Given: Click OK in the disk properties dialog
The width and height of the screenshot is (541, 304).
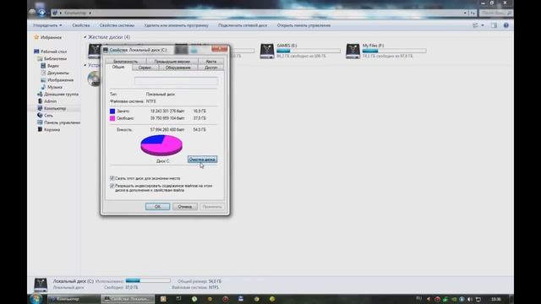Looking at the screenshot, I should (x=157, y=206).
